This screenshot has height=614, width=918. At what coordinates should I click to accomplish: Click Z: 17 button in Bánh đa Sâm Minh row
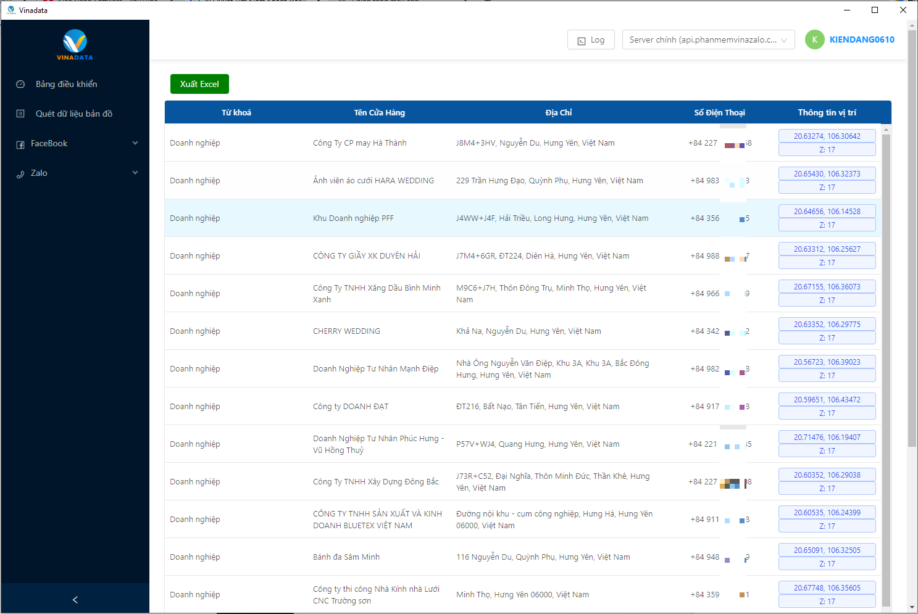click(x=827, y=563)
